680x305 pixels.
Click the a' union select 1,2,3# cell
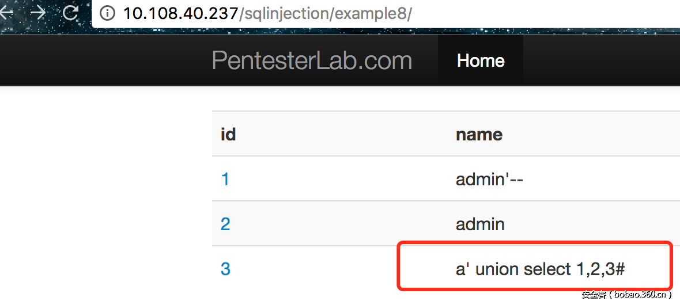pyautogui.click(x=541, y=269)
